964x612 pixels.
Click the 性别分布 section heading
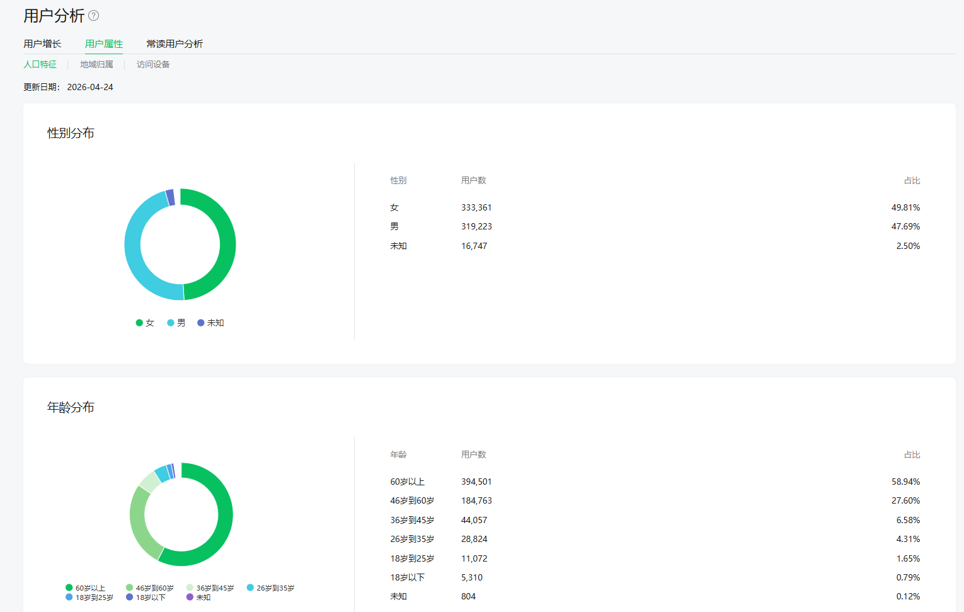pyautogui.click(x=71, y=133)
